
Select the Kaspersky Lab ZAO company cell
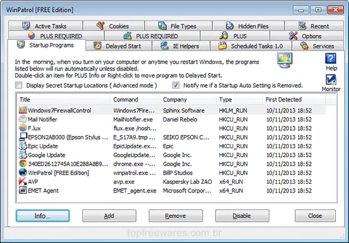tap(188, 182)
